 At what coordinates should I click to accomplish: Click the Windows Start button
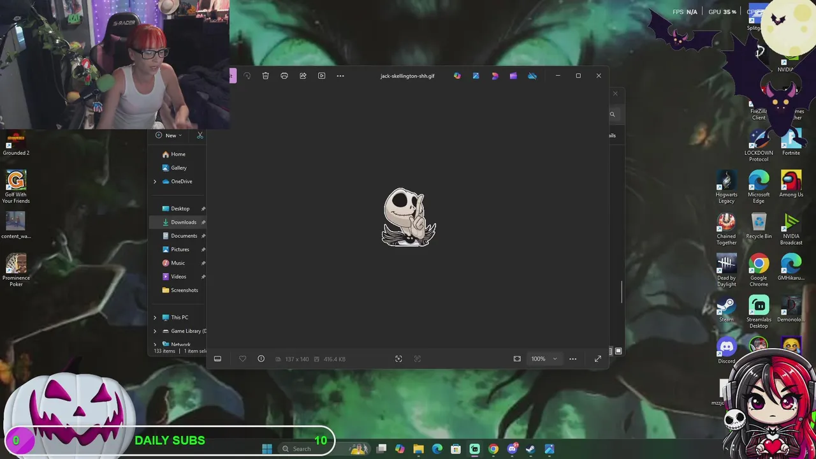267,449
